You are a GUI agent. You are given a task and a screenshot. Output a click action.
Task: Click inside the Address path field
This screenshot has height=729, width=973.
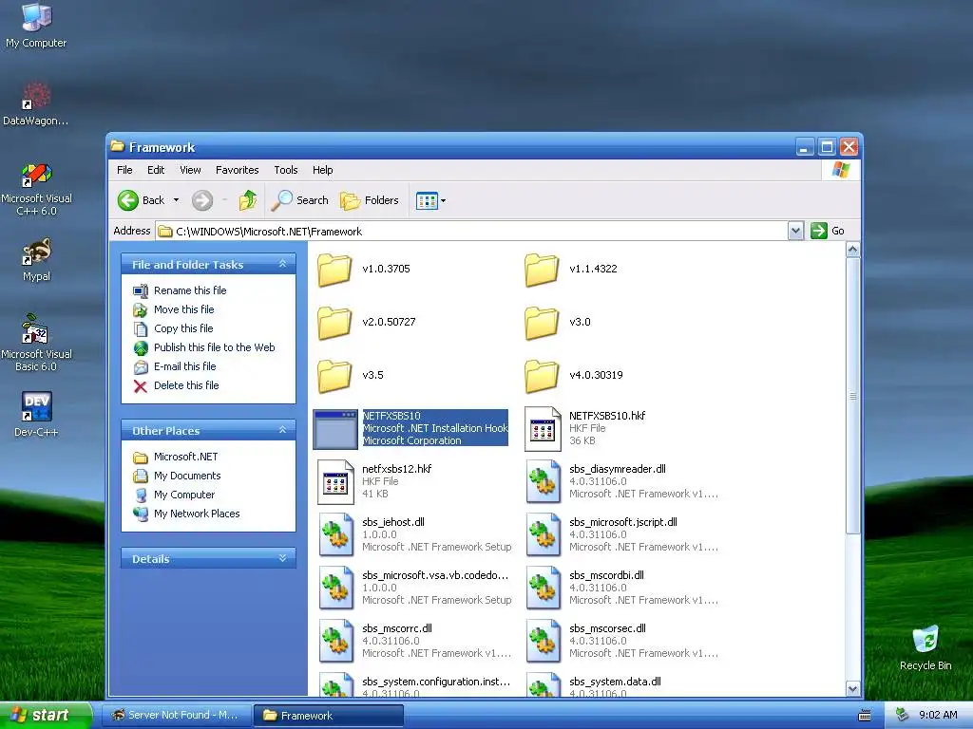click(471, 232)
